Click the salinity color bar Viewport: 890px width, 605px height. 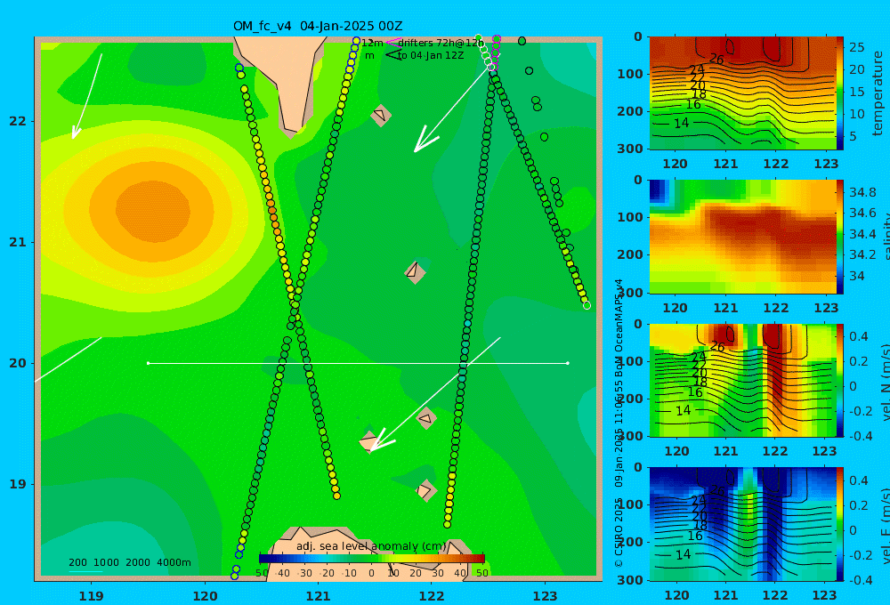point(840,237)
